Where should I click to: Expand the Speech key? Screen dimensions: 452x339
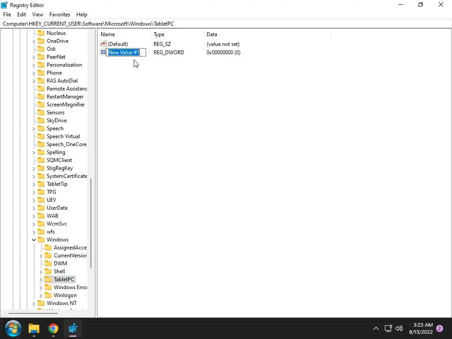34,128
